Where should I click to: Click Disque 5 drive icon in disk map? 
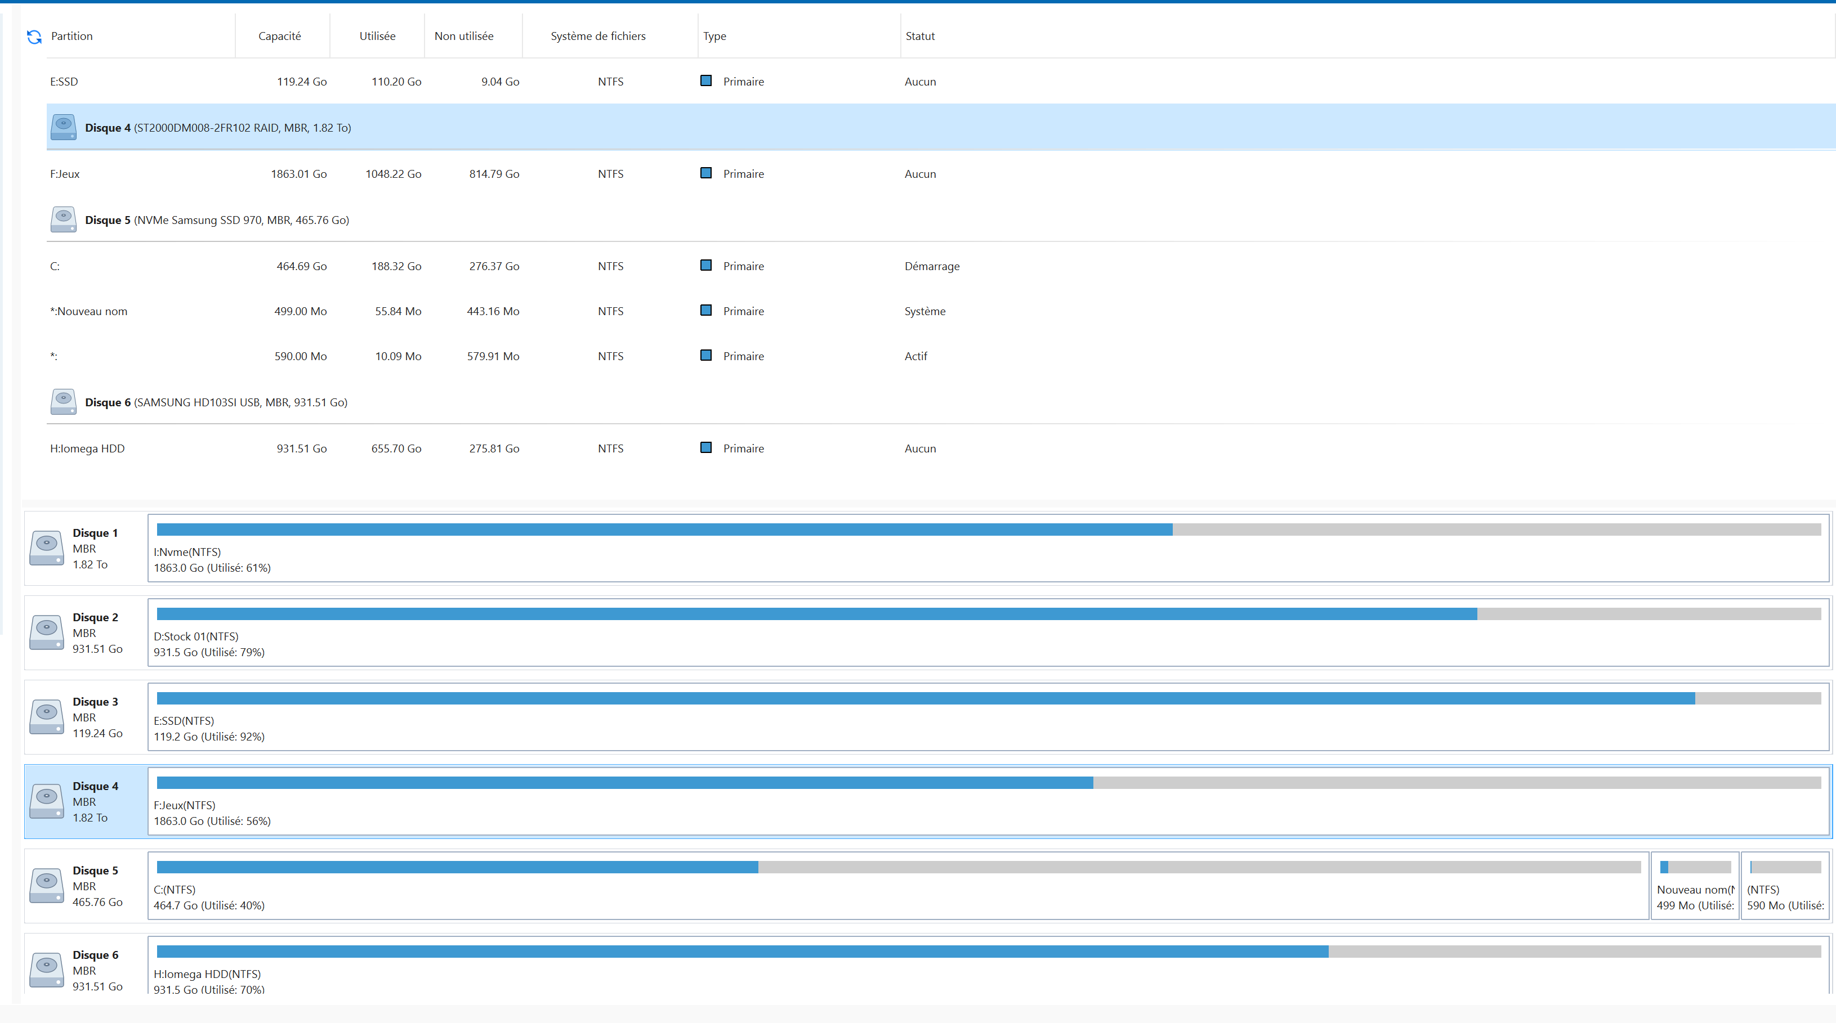[46, 886]
